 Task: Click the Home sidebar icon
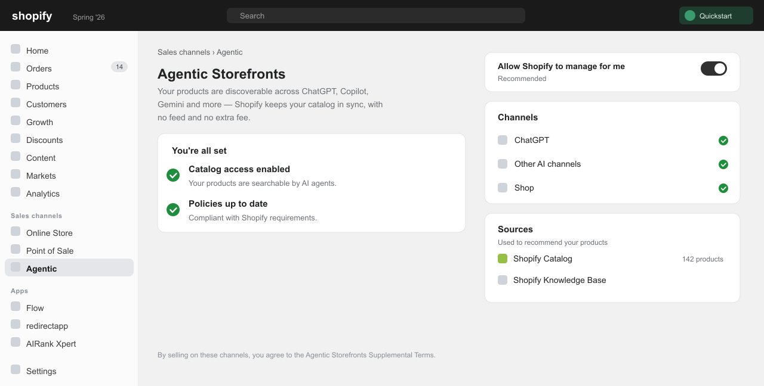16,49
